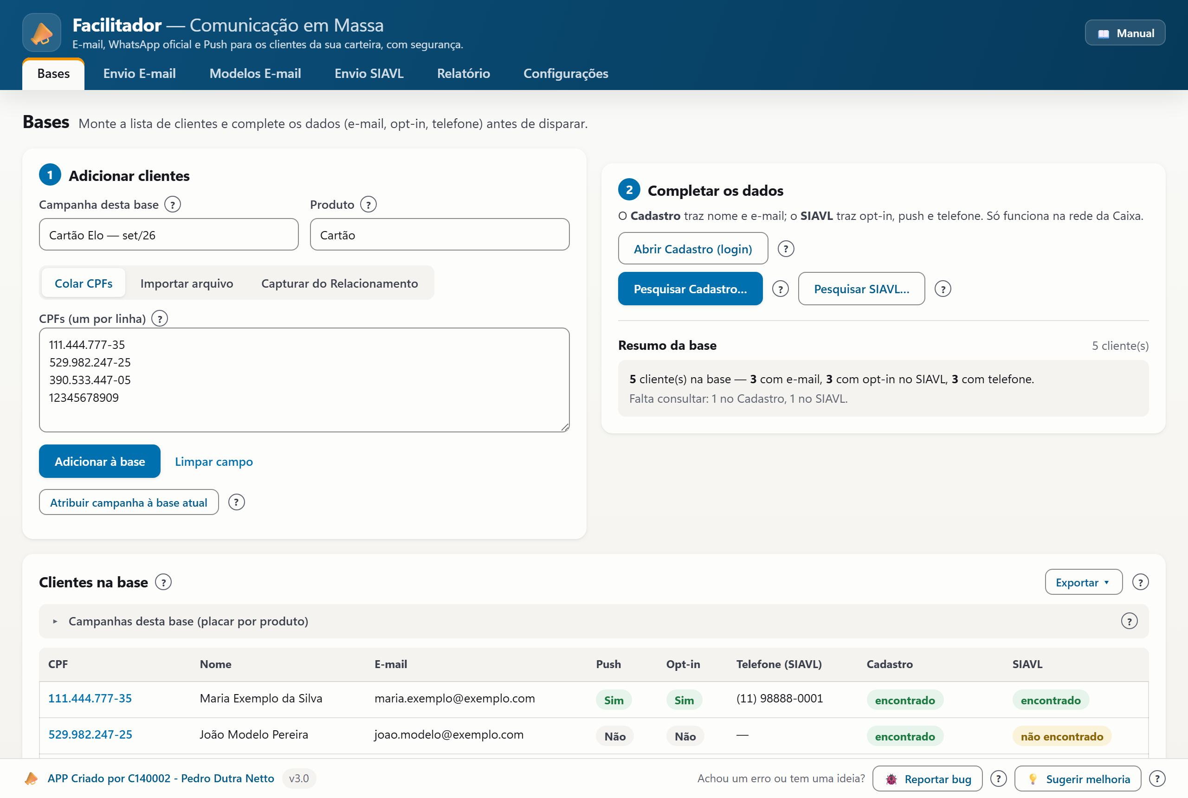Switch to the Envio E-mail tab
The height and width of the screenshot is (798, 1188).
click(140, 74)
